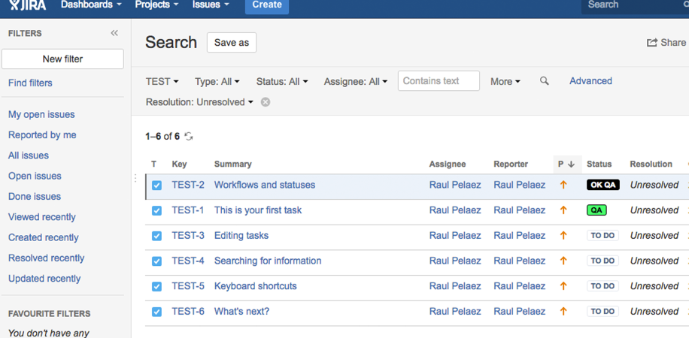Open the Dashboards menu

tap(90, 5)
